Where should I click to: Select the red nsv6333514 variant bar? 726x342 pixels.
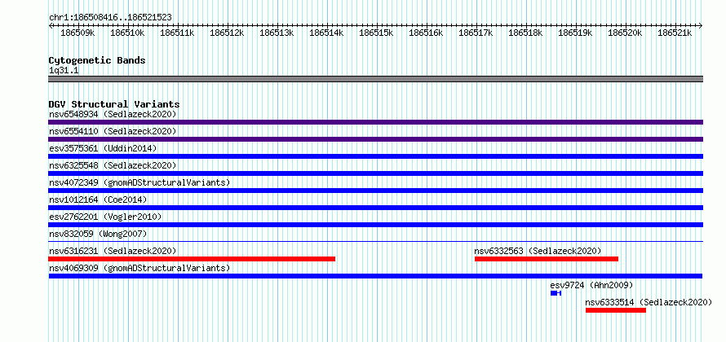point(616,310)
